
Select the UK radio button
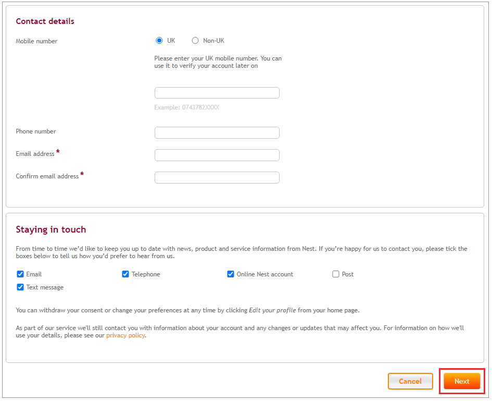tap(159, 40)
